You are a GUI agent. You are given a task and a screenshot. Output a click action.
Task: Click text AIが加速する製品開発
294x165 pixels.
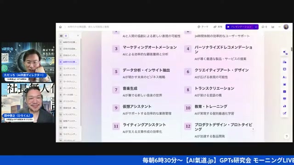pos(209,137)
